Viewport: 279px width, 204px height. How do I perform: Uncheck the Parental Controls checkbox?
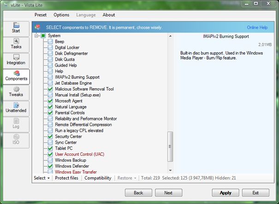click(50, 113)
